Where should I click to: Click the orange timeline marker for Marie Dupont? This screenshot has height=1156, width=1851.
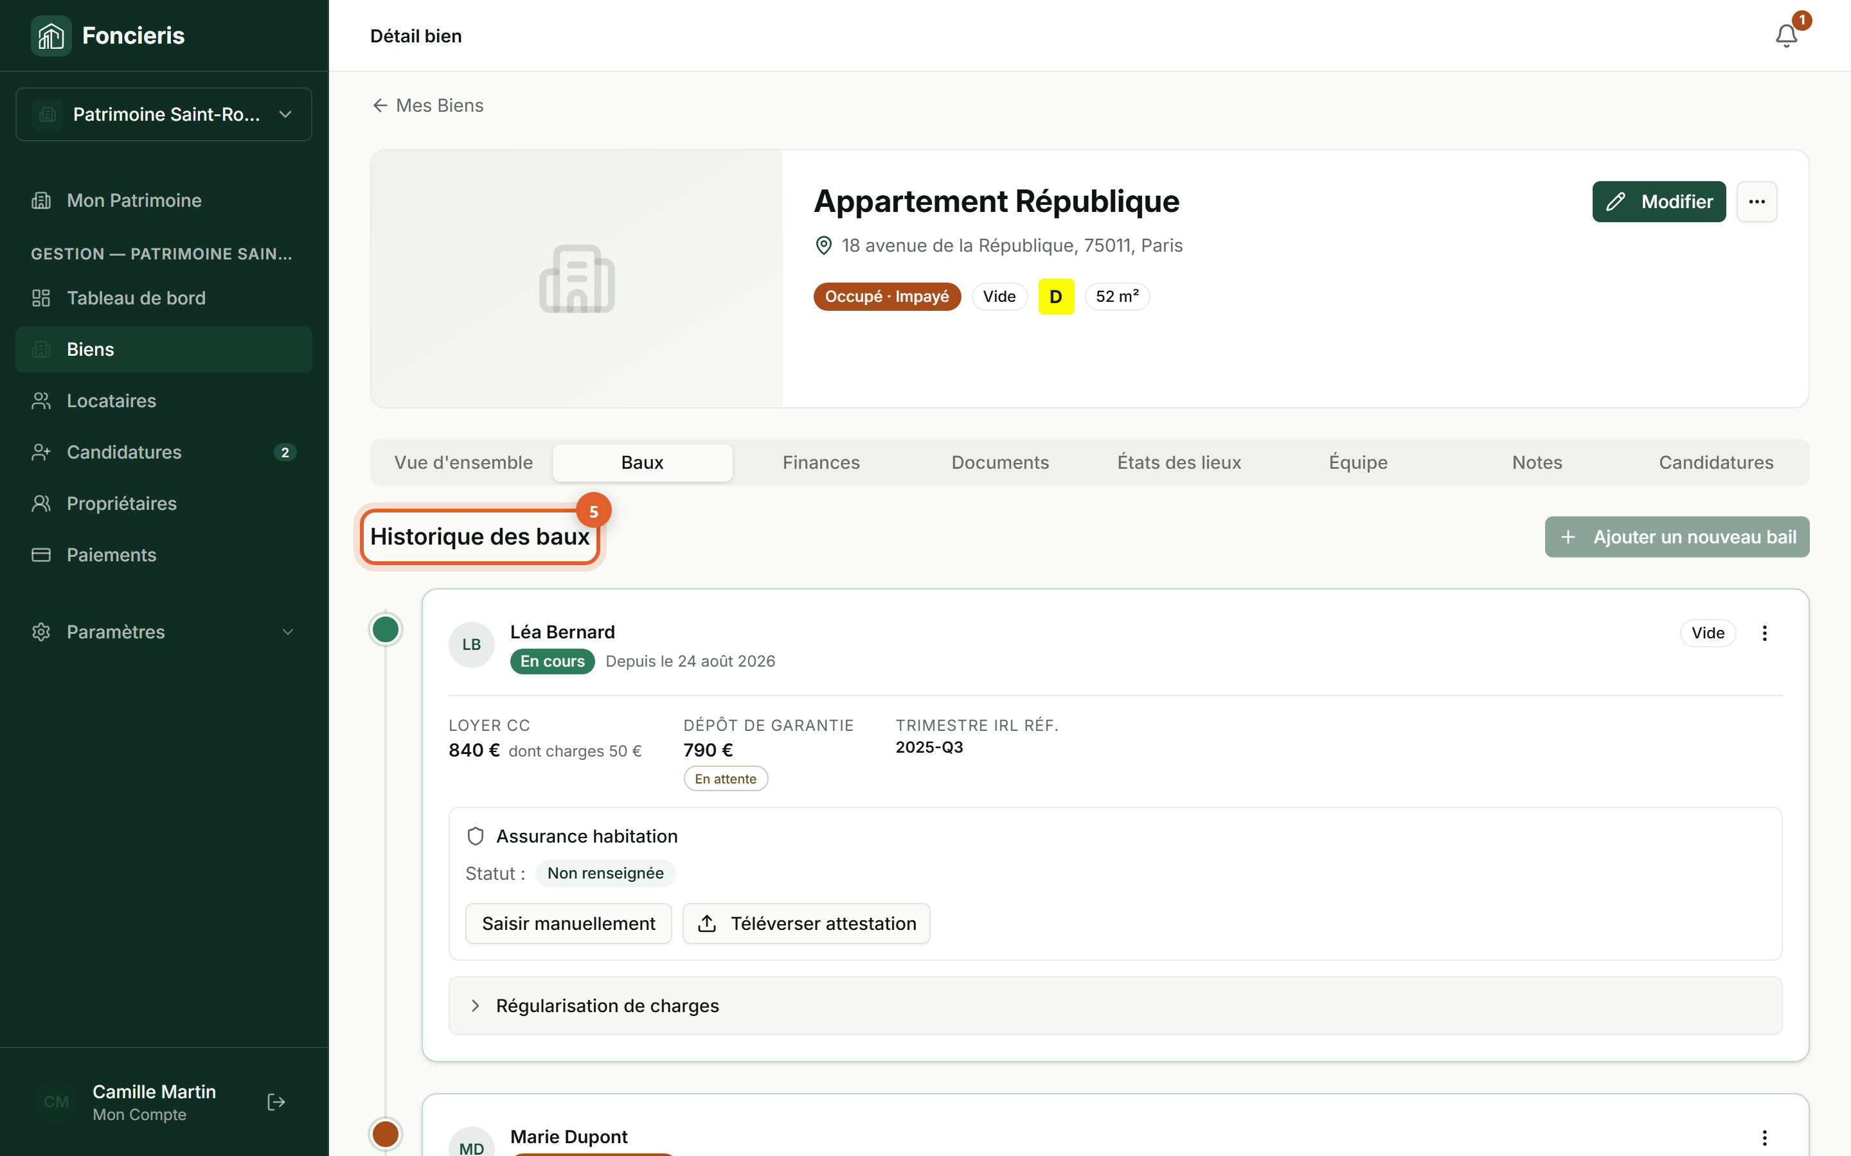point(386,1133)
